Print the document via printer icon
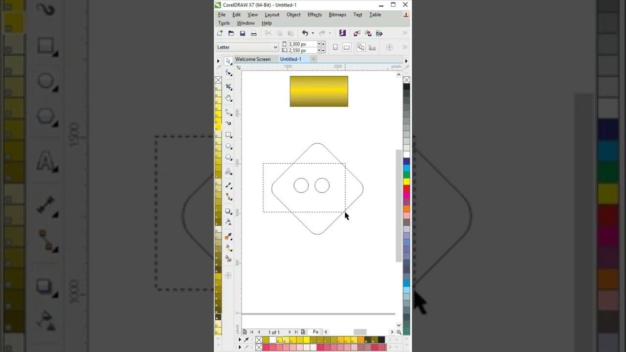This screenshot has width=626, height=352. pyautogui.click(x=253, y=33)
